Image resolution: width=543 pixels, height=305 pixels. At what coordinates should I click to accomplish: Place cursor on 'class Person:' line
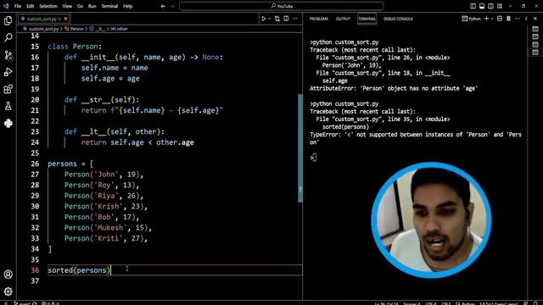point(75,47)
